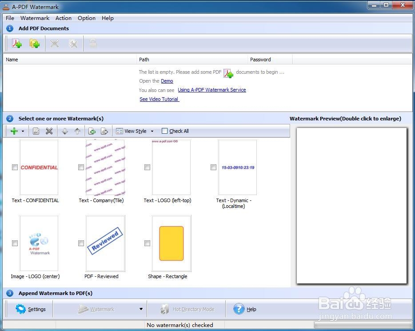This screenshot has height=331, width=415.
Task: Check the Text - Company(Tile) watermark box
Action: (x=81, y=167)
